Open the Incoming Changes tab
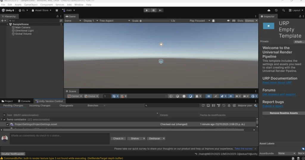The image size is (305, 160). point(40,105)
